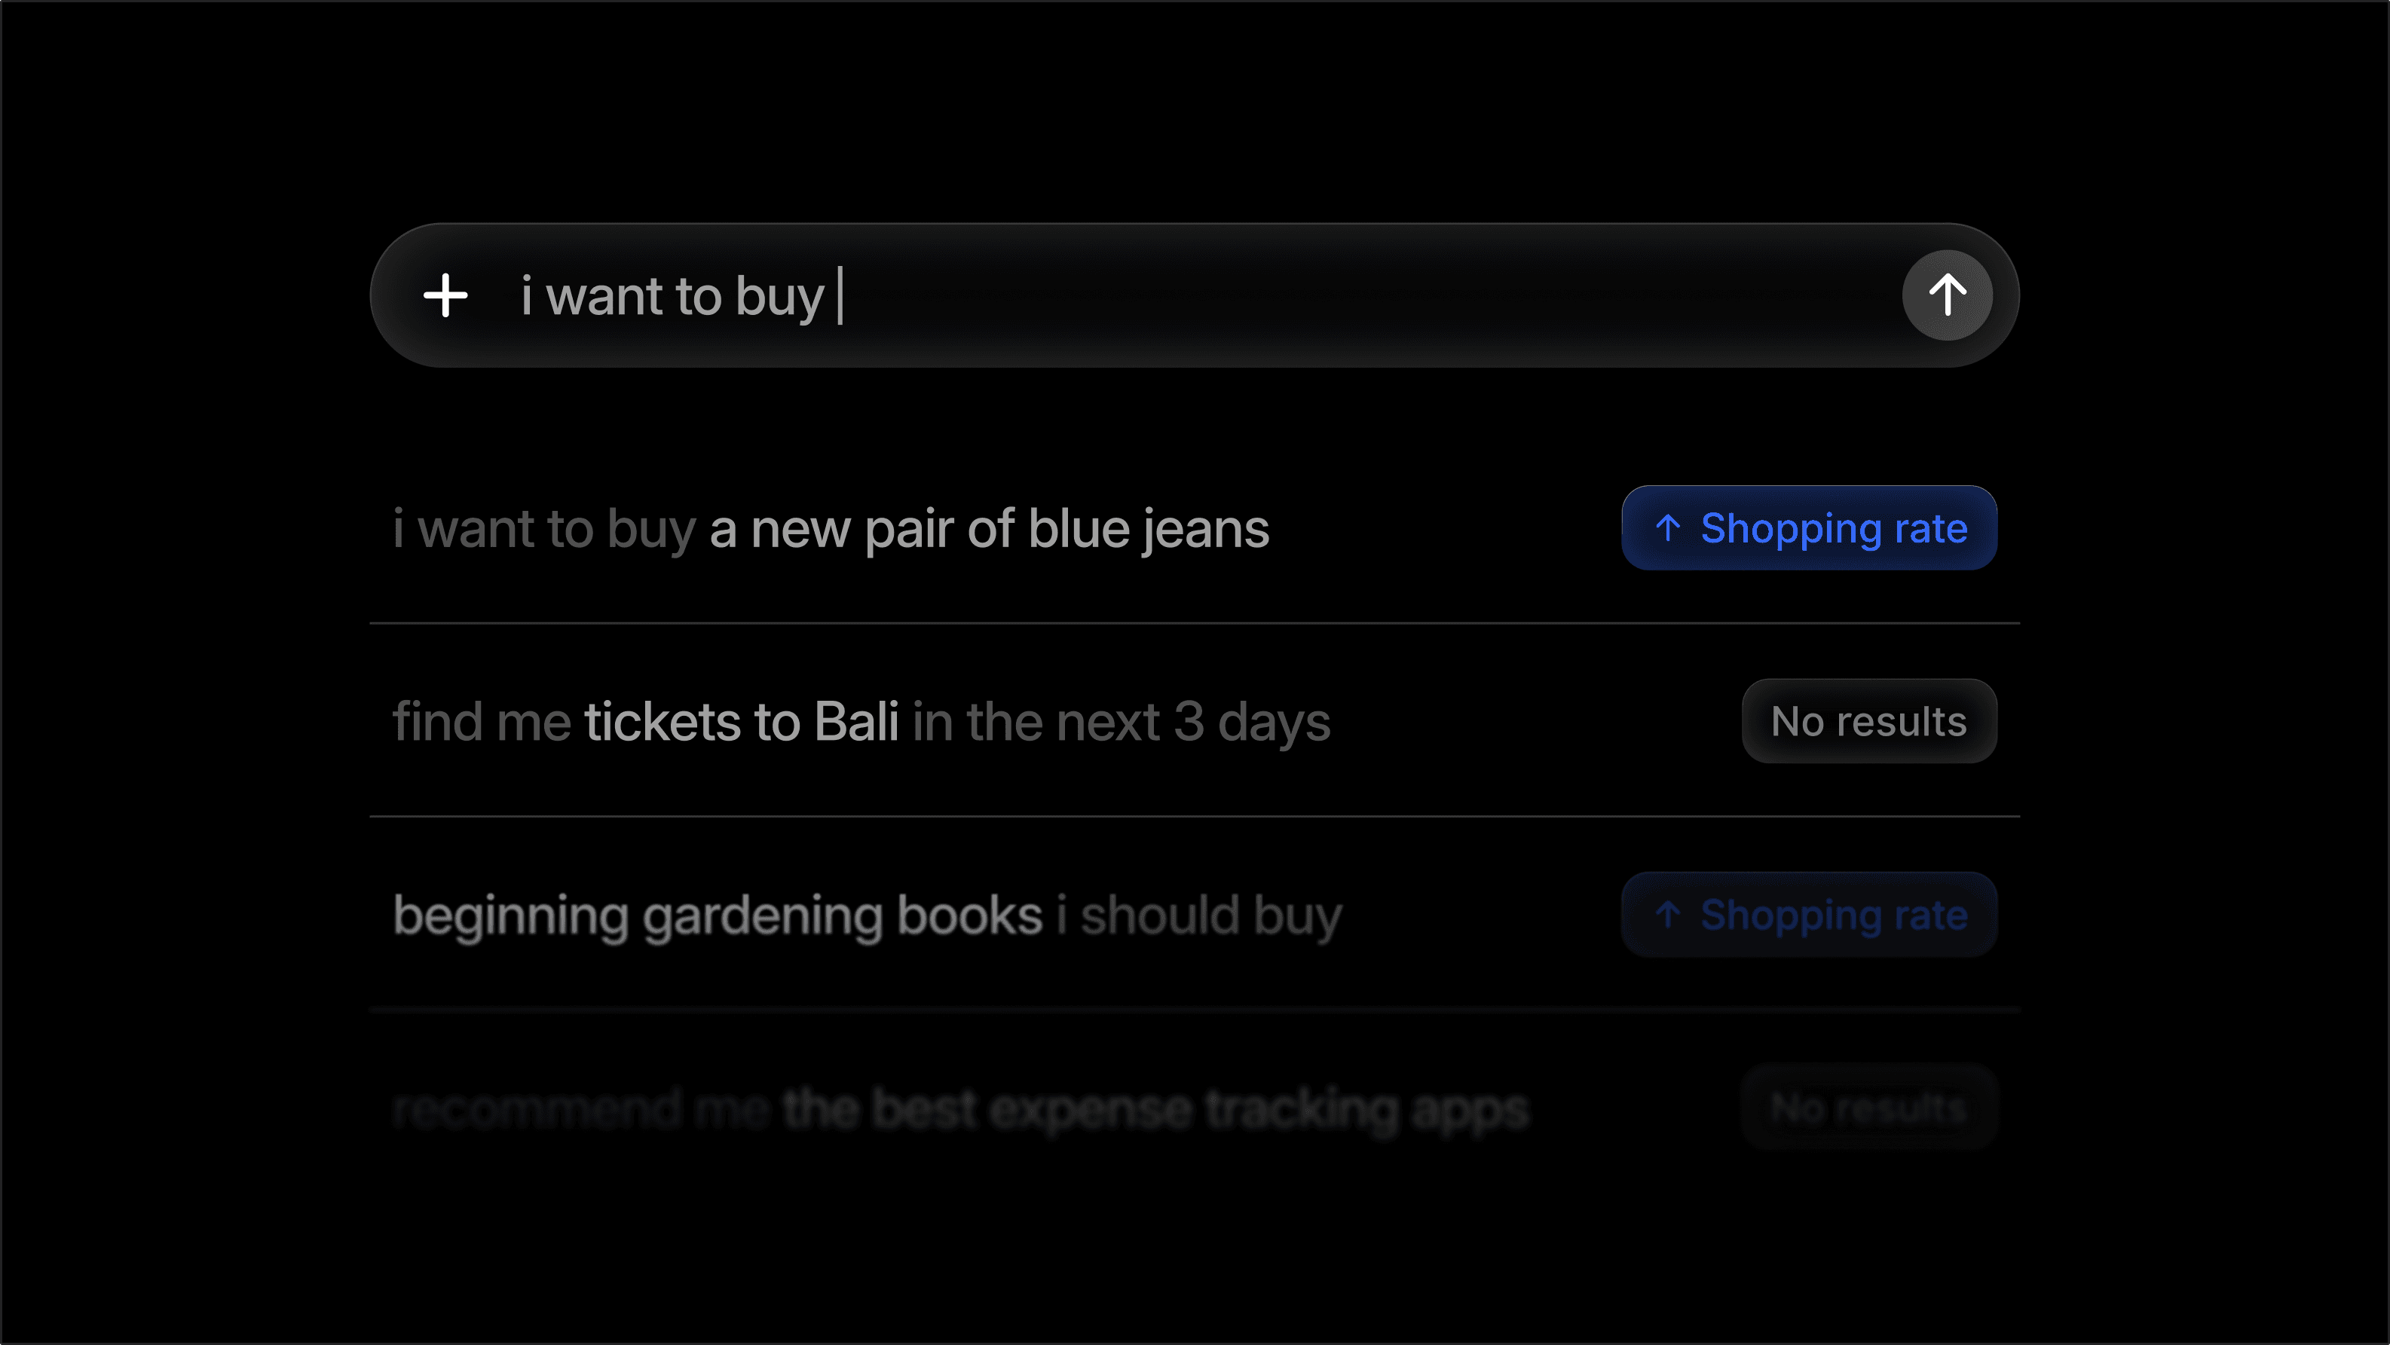Viewport: 2390px width, 1345px height.
Task: Select the expense tracking apps suggestion
Action: click(x=959, y=1107)
